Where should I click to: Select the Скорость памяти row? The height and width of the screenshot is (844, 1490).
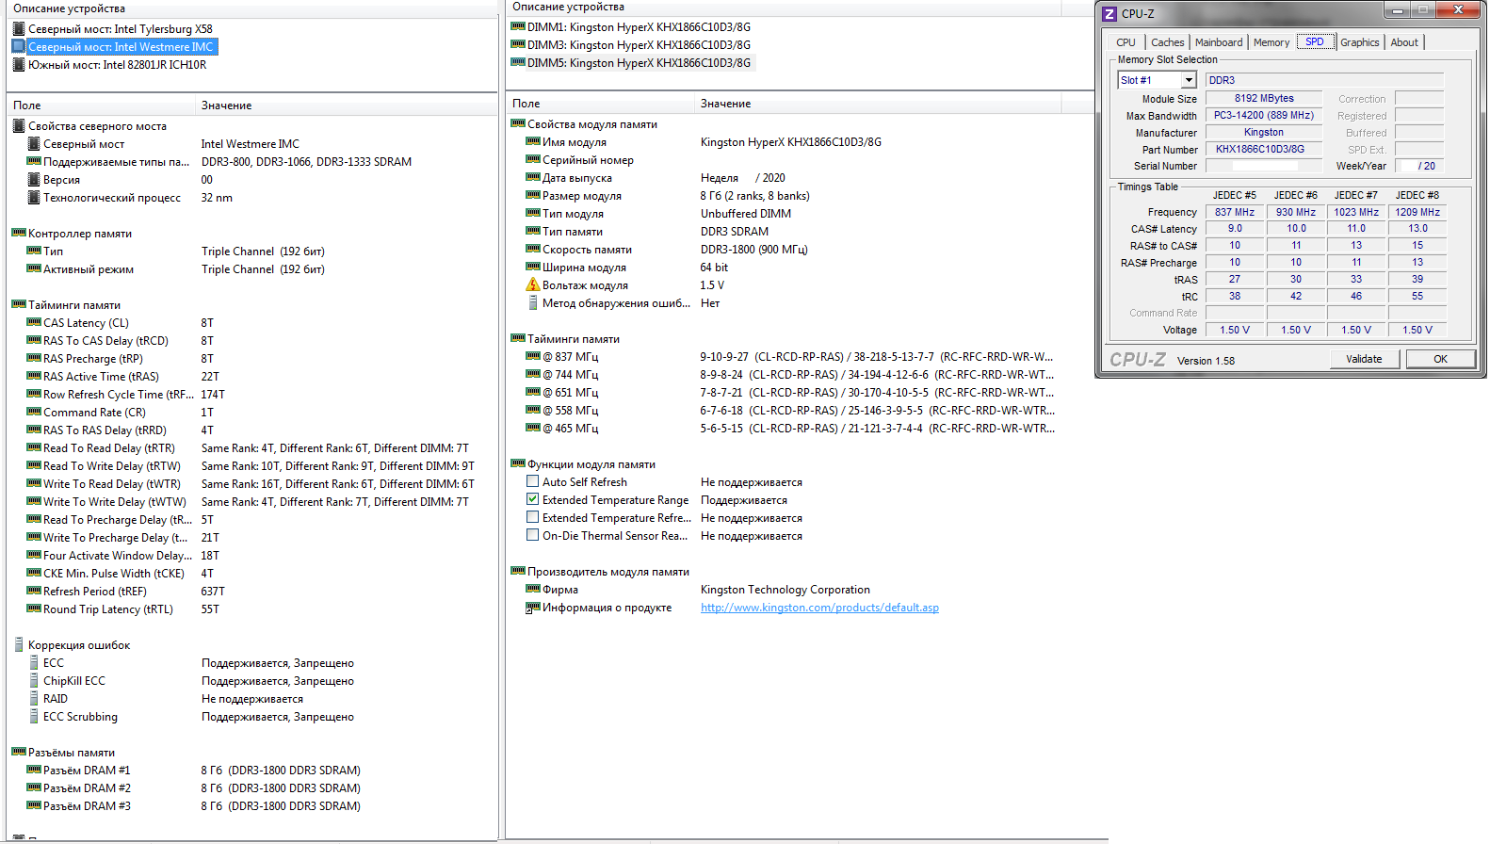point(800,250)
